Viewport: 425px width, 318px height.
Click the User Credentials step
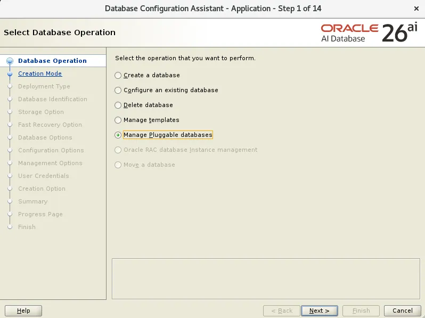point(43,176)
